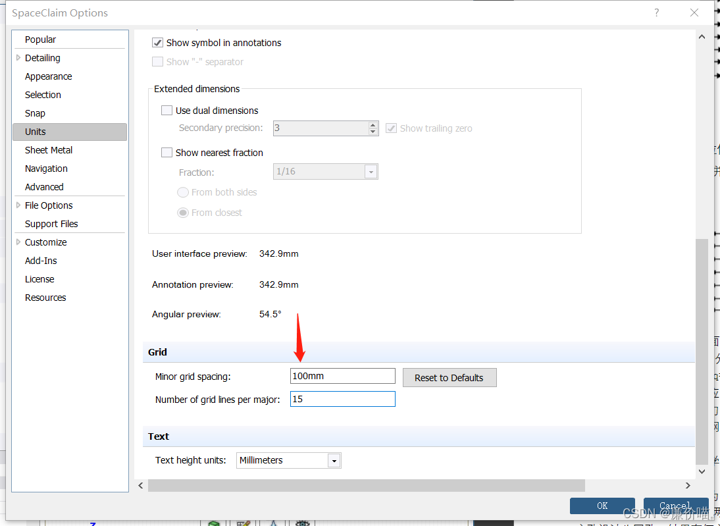Expand the Customize tree item
720x526 pixels.
tap(18, 242)
